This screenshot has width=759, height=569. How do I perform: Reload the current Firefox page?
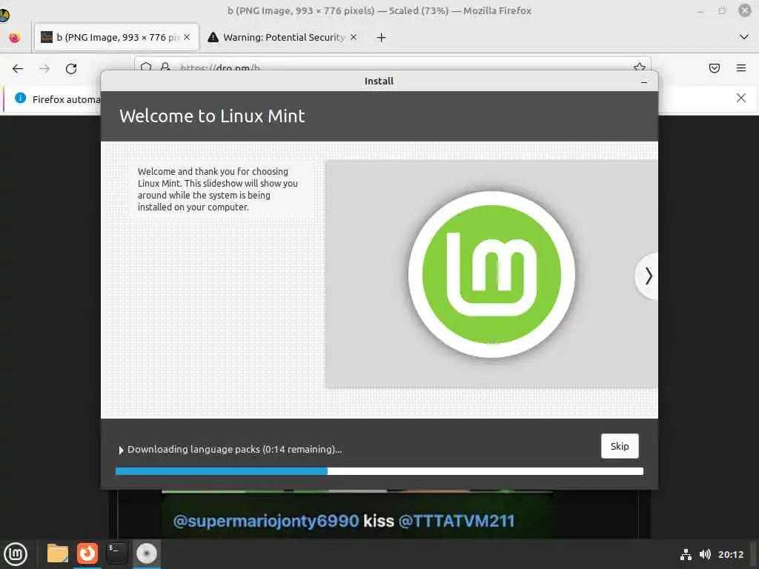[71, 69]
